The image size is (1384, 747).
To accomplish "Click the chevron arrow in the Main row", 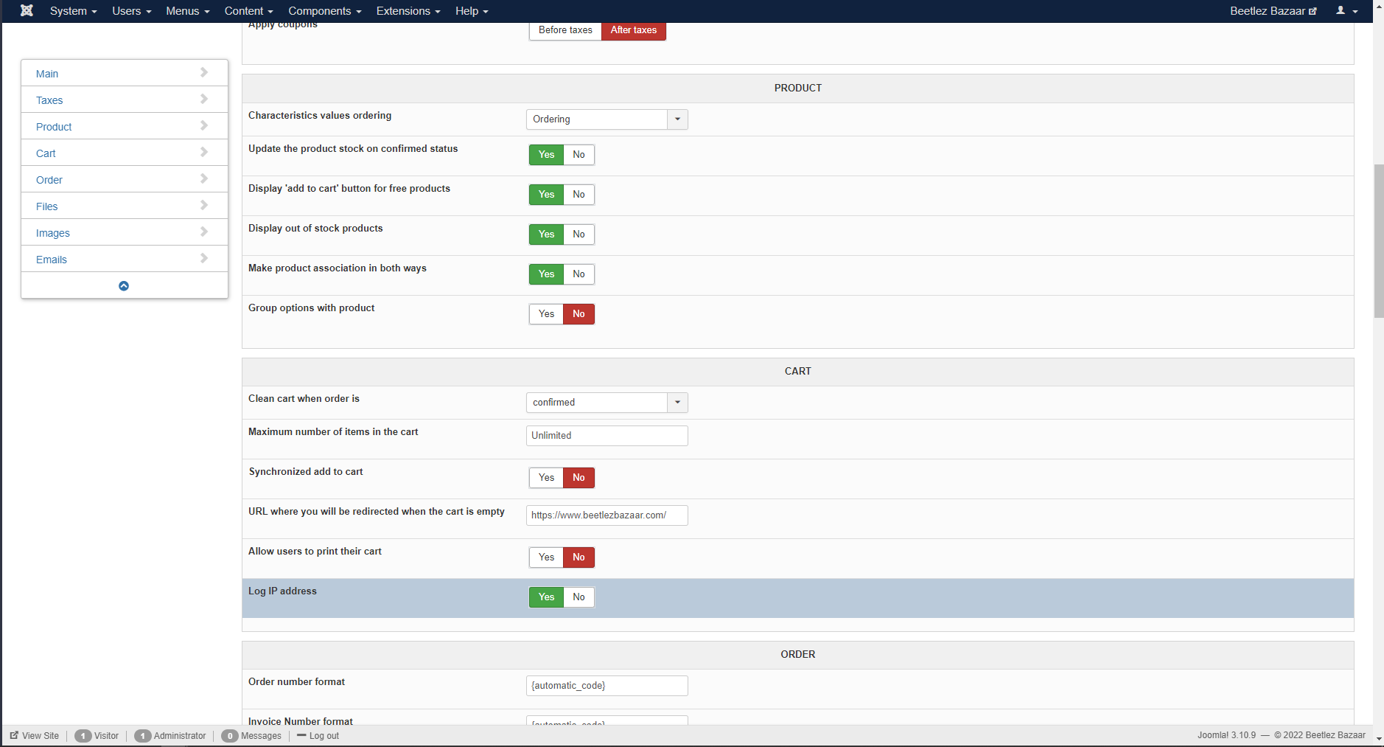I will click(x=204, y=72).
